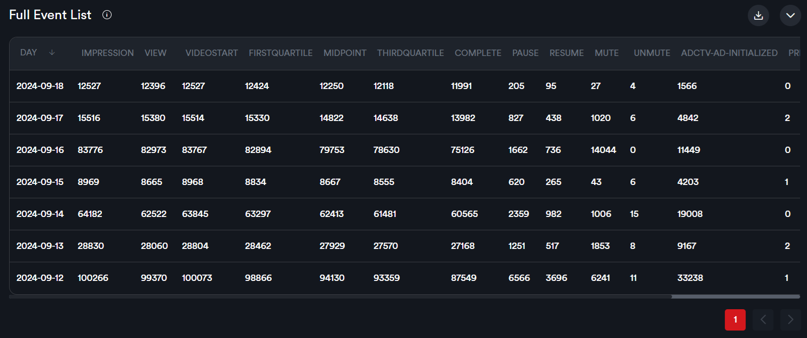Click the complete value 87549
807x338 pixels.
pyautogui.click(x=464, y=278)
